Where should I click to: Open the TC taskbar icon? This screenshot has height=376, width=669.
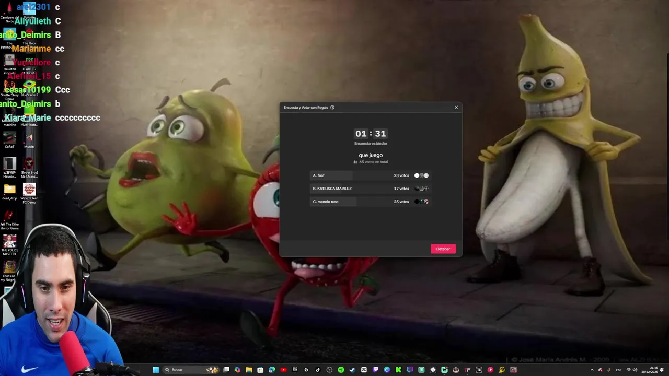coord(479,370)
